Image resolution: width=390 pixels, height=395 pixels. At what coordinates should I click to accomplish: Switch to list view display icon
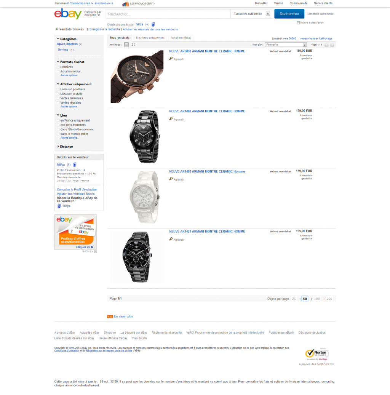click(x=126, y=45)
